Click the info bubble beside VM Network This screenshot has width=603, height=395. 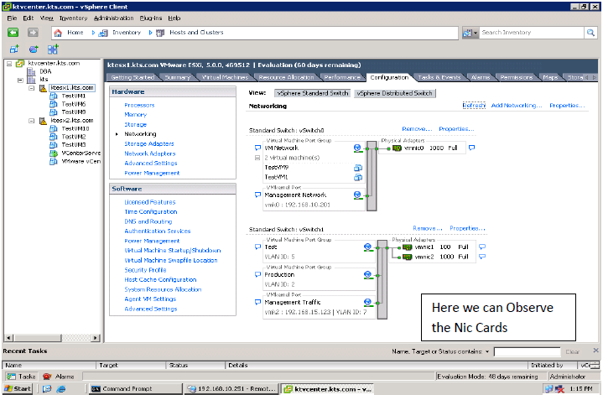click(x=257, y=148)
